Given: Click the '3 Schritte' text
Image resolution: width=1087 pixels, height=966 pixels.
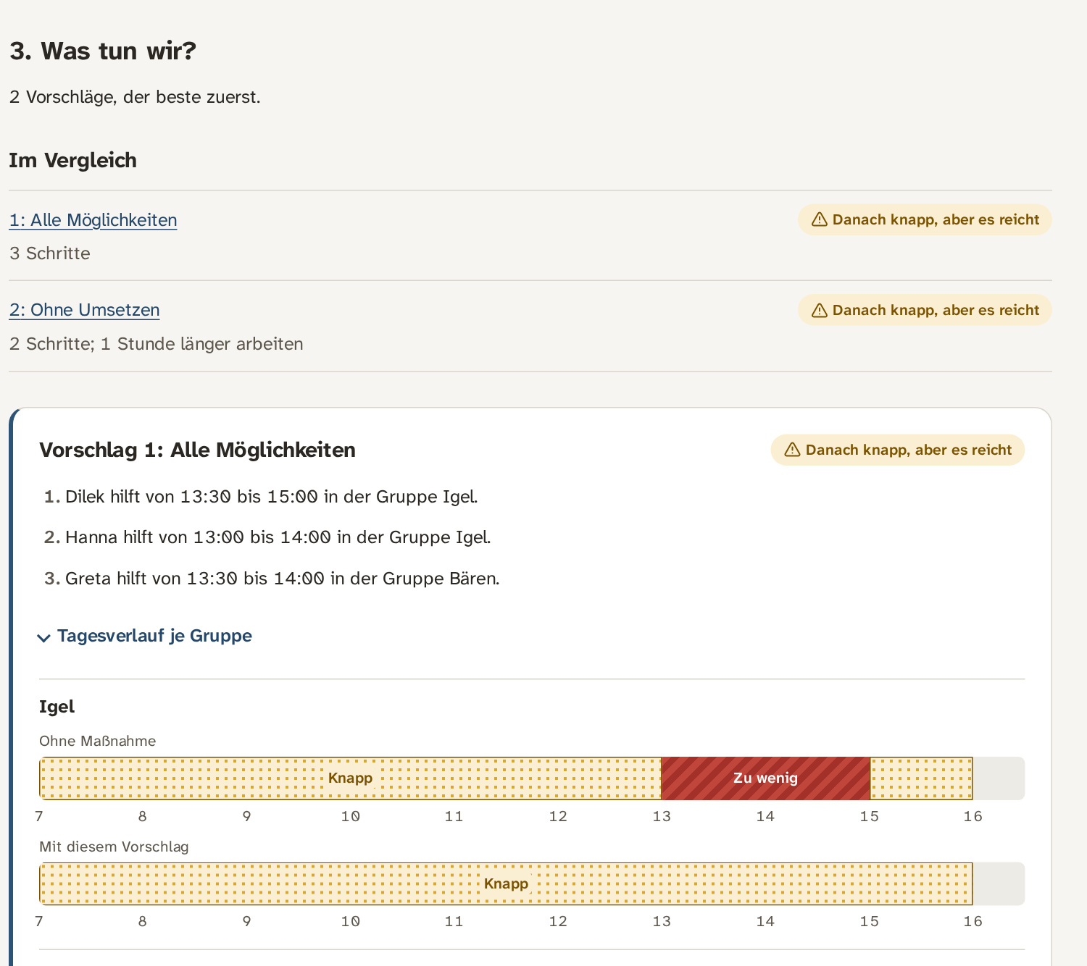Looking at the screenshot, I should (50, 253).
